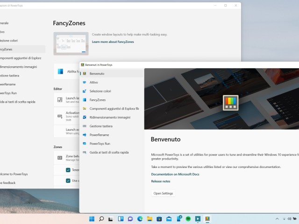
Task: Launch Microsoft Edge from the taskbar
Action: point(140,218)
